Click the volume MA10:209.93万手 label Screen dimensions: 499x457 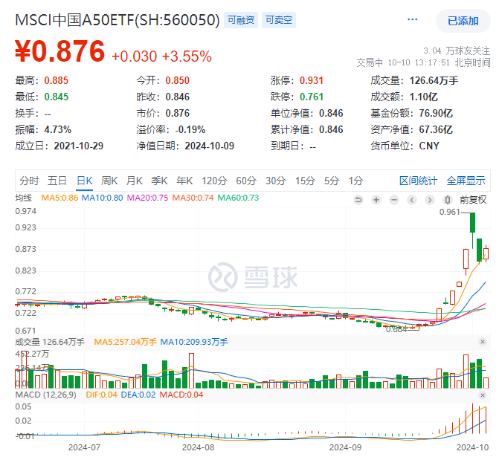point(194,342)
